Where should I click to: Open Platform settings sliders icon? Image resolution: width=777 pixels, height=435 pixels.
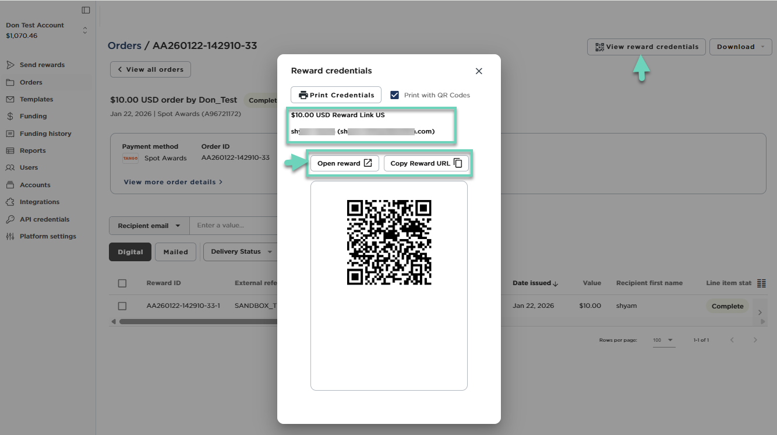coord(10,236)
